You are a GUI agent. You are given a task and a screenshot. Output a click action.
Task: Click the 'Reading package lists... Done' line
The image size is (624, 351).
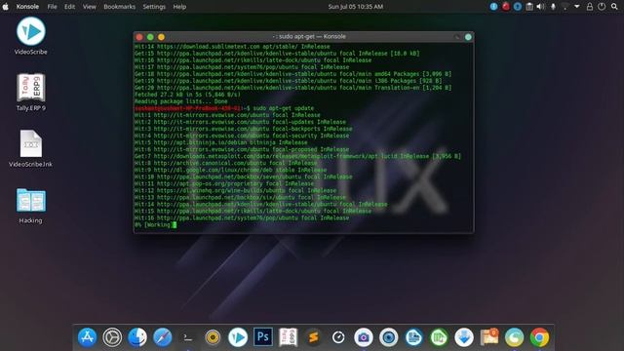181,101
